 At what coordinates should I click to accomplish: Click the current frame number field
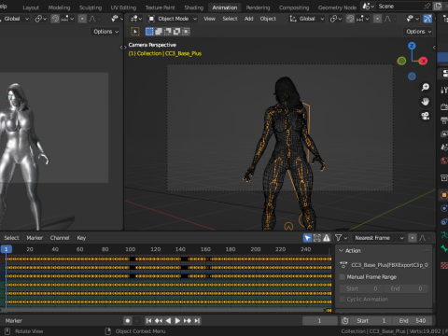click(x=320, y=321)
